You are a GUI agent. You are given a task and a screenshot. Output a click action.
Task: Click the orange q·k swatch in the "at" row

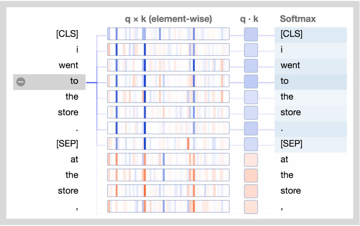pyautogui.click(x=251, y=160)
